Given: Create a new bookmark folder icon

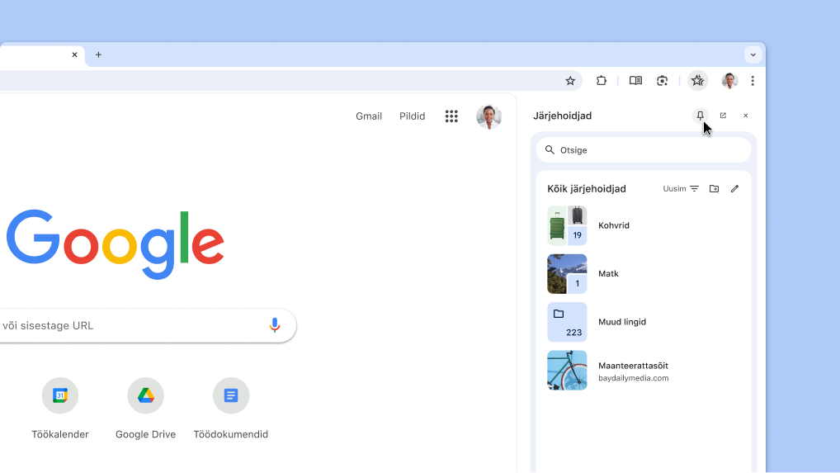Looking at the screenshot, I should pos(714,188).
